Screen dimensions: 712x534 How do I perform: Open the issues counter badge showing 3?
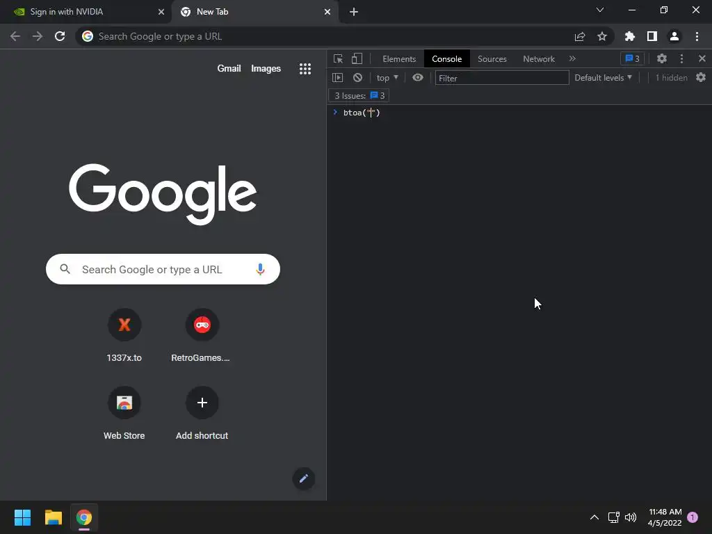632,58
